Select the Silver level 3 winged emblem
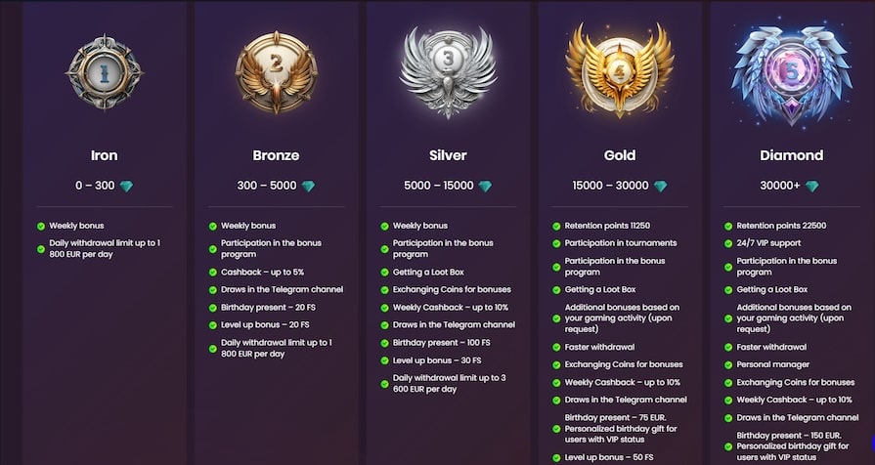875x465 pixels. pos(448,71)
